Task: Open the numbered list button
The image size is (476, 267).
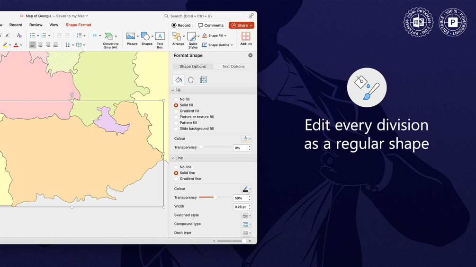Action: coord(44,35)
